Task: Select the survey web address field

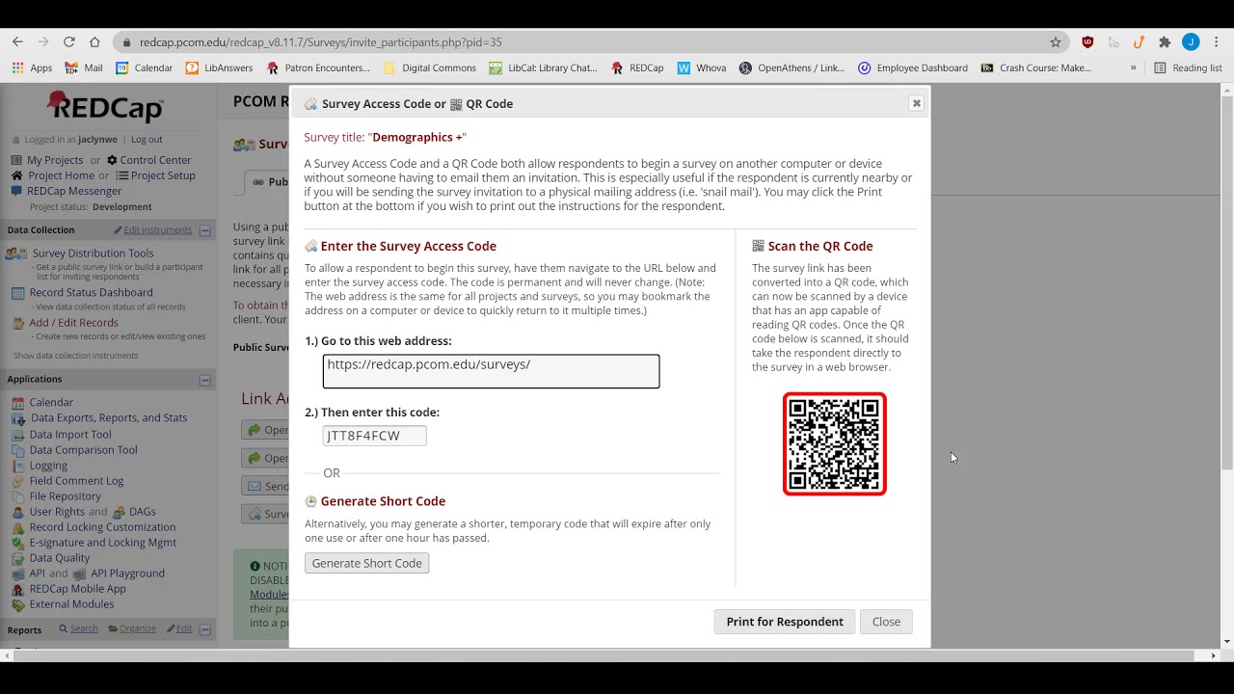Action: tap(491, 371)
